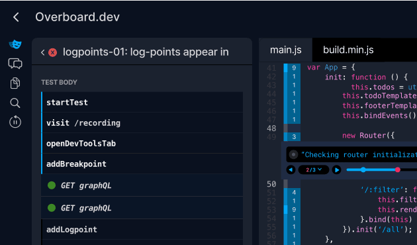Click the red failed-test status icon
Viewport: 417px width, 245px height.
pyautogui.click(x=53, y=52)
